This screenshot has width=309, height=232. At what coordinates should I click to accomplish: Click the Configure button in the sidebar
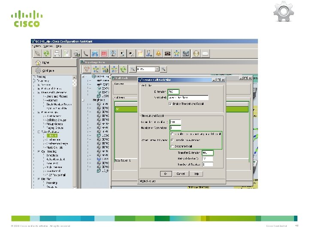coord(54,70)
